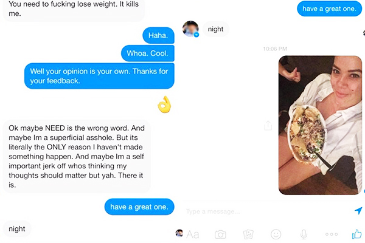The width and height of the screenshot is (365, 243).
Task: Open the contact avatar beside the night message
Action: [x=190, y=28]
